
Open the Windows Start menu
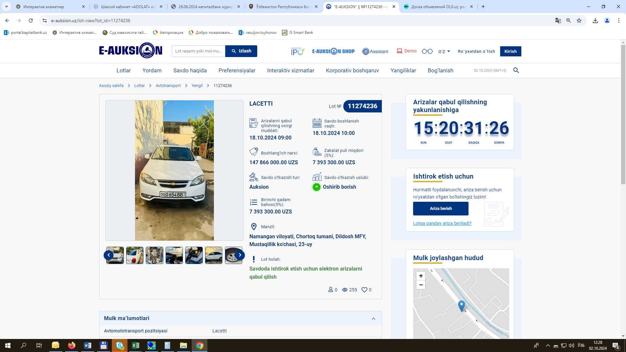point(8,345)
